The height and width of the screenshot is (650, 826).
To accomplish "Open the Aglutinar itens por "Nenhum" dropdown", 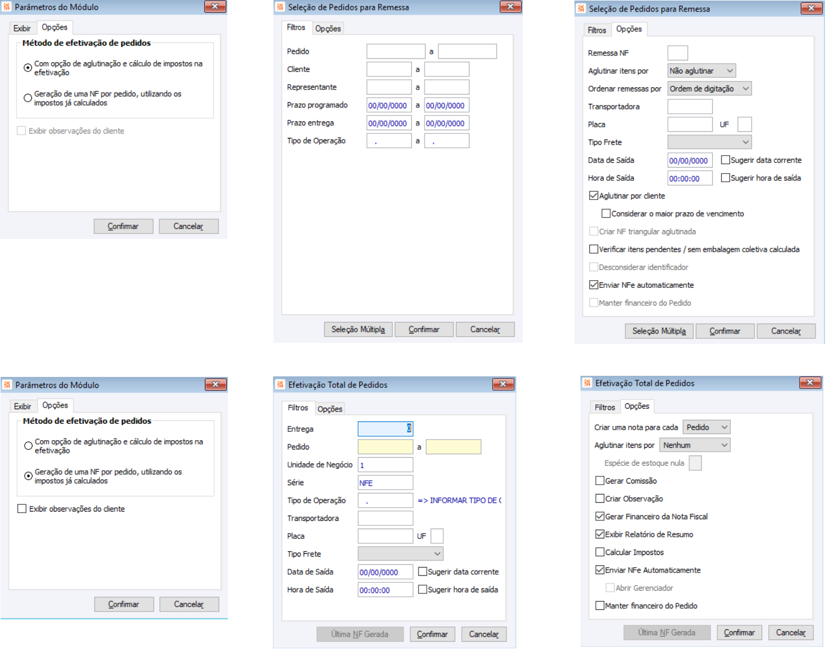I will pos(695,445).
